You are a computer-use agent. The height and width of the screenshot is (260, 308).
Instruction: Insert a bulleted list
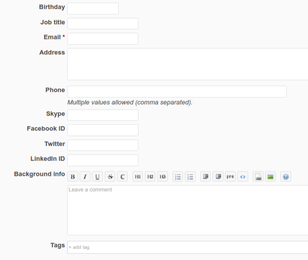178,176
